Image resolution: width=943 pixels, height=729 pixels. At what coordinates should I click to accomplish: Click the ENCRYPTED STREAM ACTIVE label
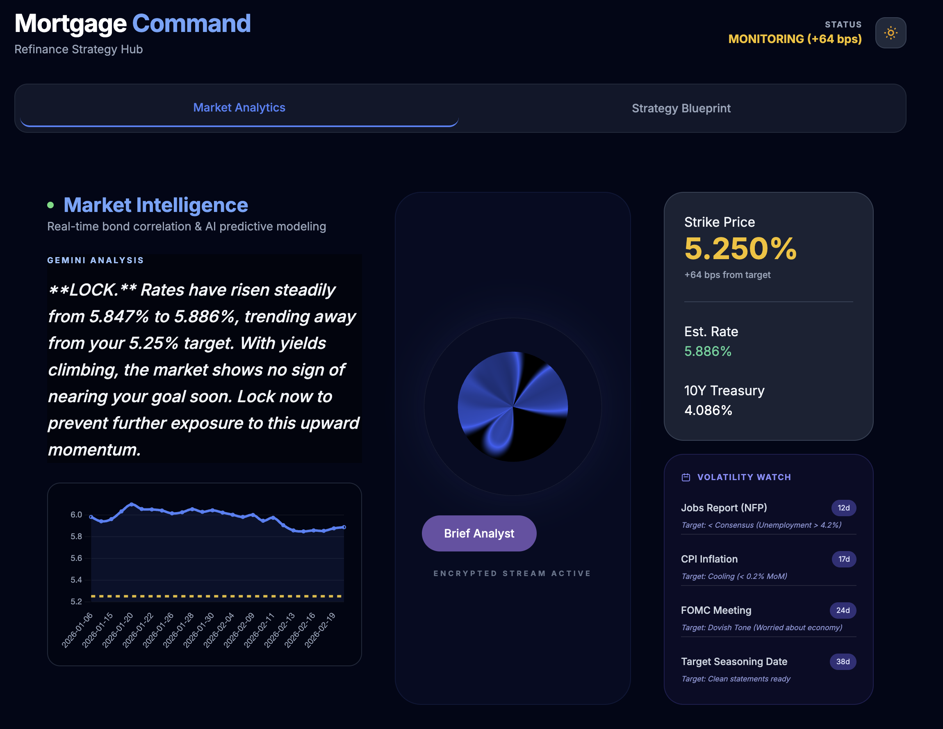512,573
